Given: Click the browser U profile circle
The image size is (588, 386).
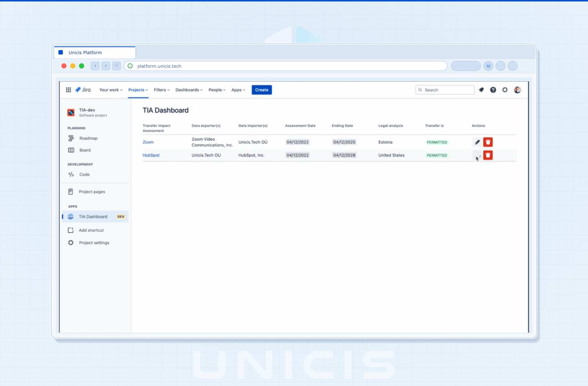Looking at the screenshot, I should coord(488,66).
